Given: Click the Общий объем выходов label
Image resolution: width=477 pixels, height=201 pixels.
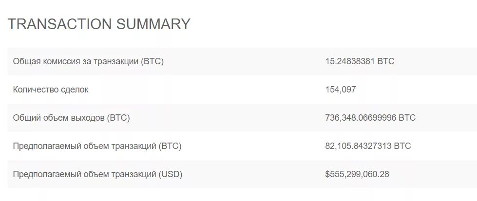Looking at the screenshot, I should click(71, 118).
